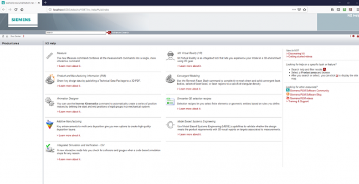Open Learn more about it under Measure

click(x=69, y=66)
